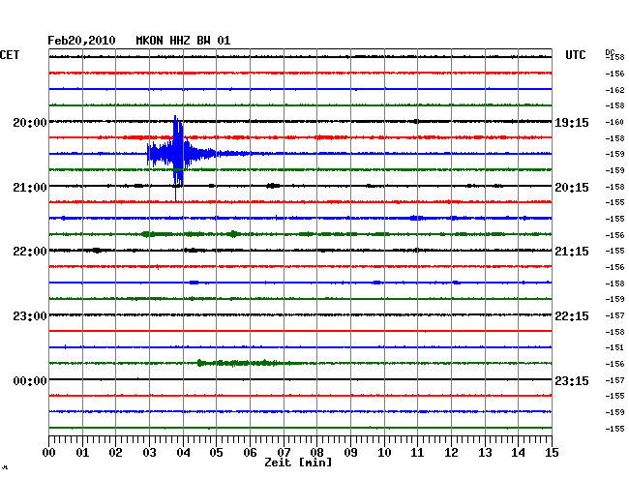Click the 21:15 UTC time label
The image size is (629, 478).
[572, 252]
